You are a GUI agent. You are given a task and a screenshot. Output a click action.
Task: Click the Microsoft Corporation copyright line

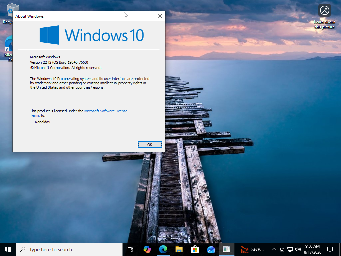point(66,68)
